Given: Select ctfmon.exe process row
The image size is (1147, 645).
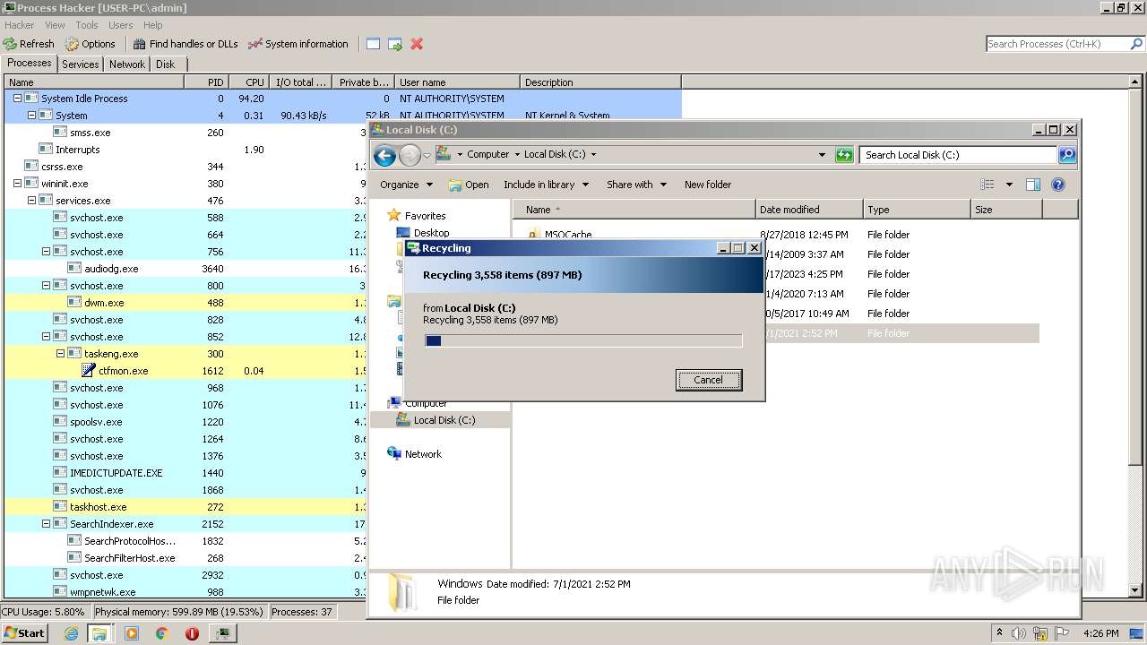Looking at the screenshot, I should click(x=186, y=371).
